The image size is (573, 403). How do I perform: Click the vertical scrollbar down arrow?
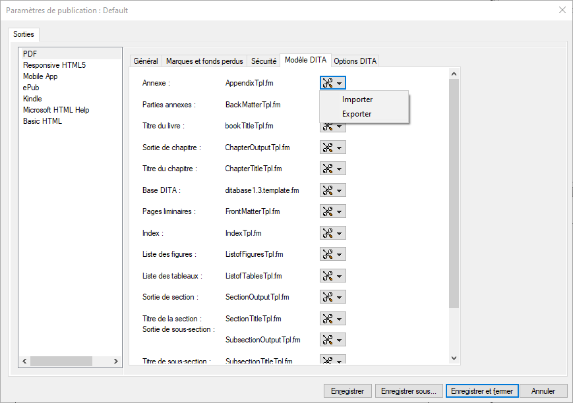(454, 358)
